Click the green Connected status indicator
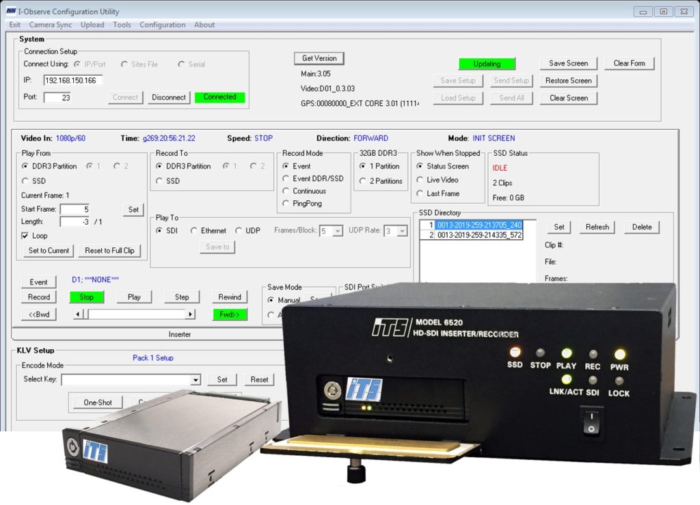The image size is (700, 505). click(219, 97)
